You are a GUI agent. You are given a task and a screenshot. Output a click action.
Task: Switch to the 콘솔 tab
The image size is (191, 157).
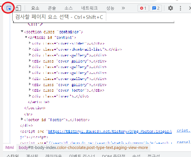pyautogui.click(x=52, y=8)
